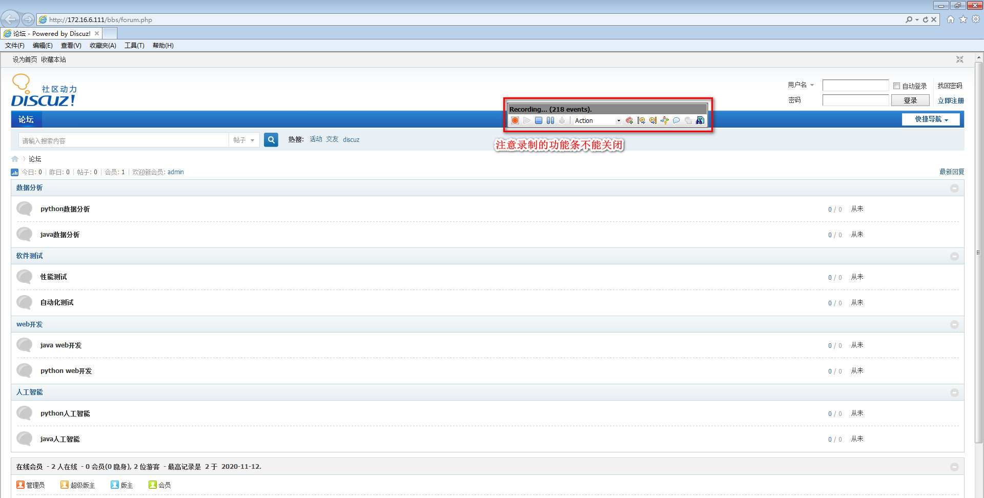The height and width of the screenshot is (498, 984).
Task: Click the forum search magnifier icon
Action: 271,139
